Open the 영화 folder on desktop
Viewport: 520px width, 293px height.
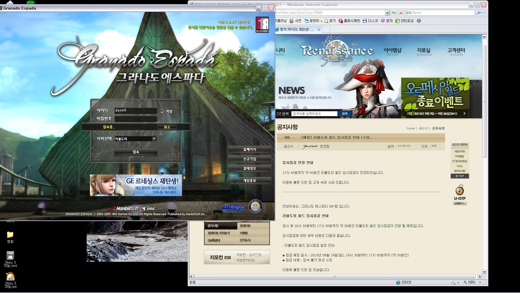[x=10, y=237]
